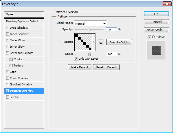Select the Pattern Overlay style label
This screenshot has height=133, width=173.
[x=22, y=91]
